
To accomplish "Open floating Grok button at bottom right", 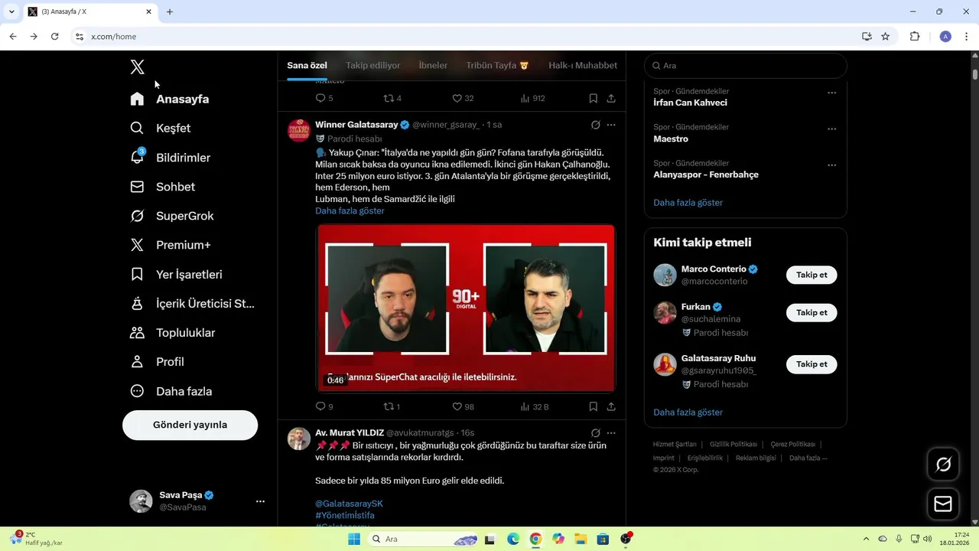I will [x=943, y=465].
